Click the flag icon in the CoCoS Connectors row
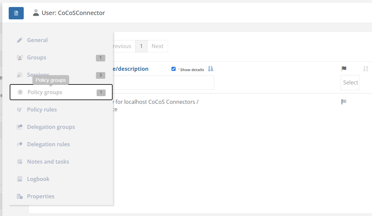 [344, 102]
